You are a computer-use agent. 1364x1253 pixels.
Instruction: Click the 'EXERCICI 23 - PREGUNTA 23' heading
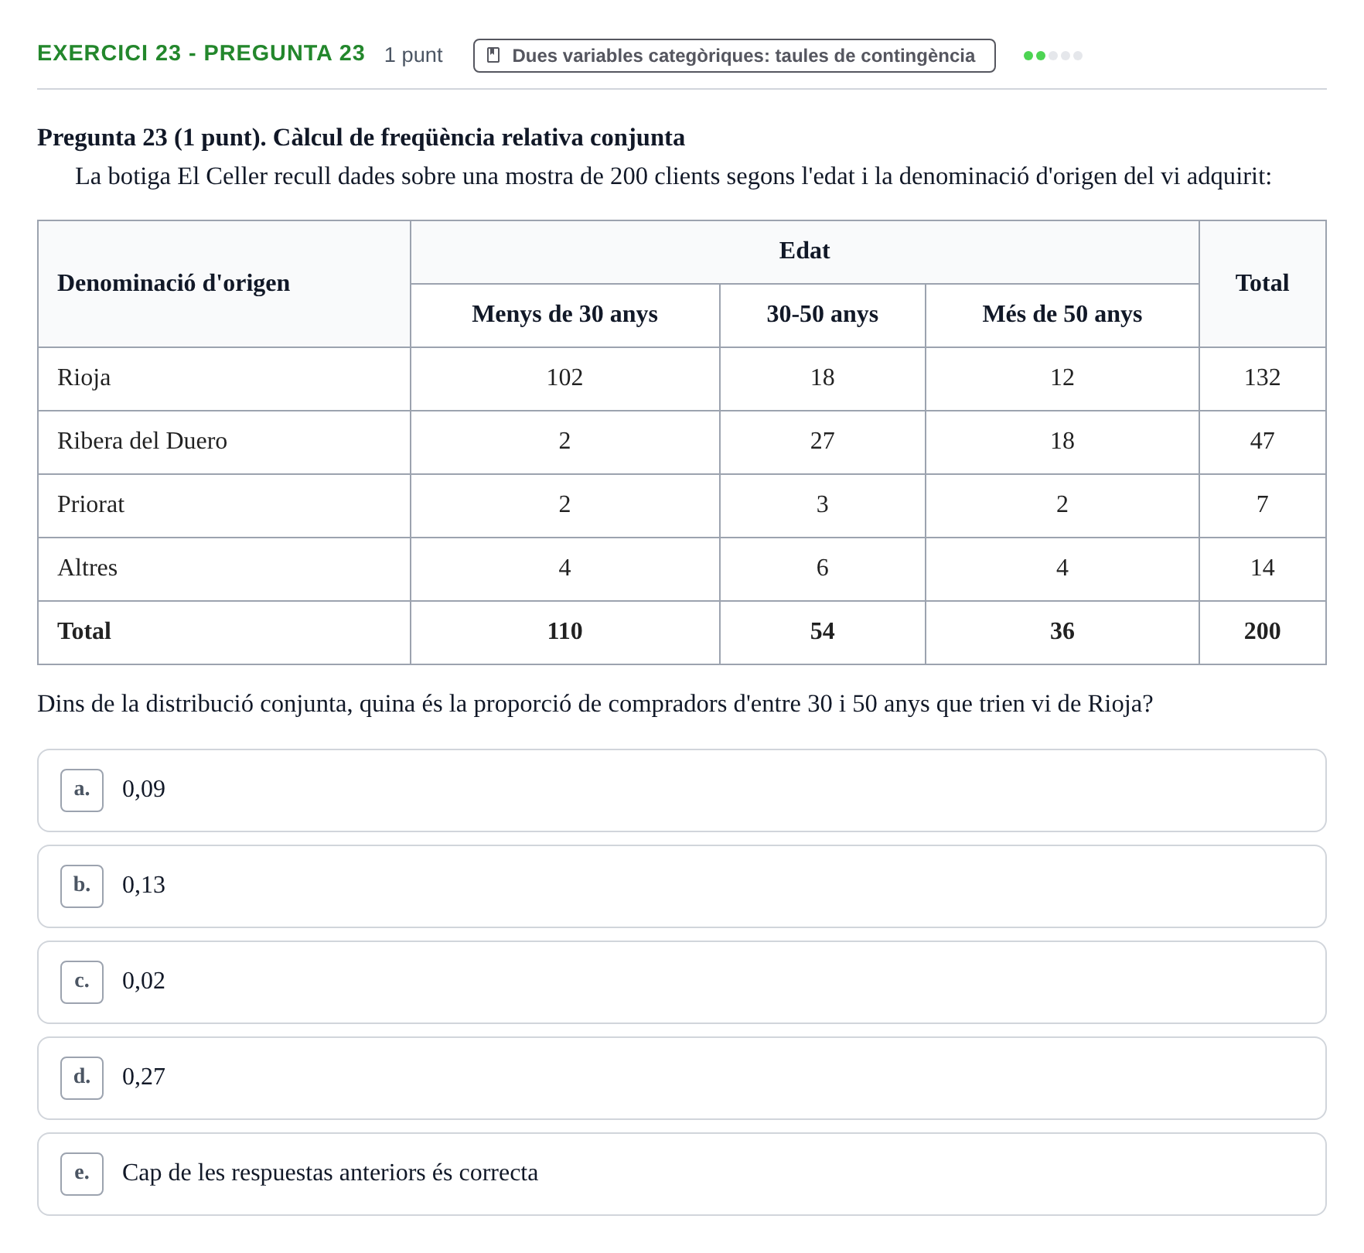(x=201, y=53)
